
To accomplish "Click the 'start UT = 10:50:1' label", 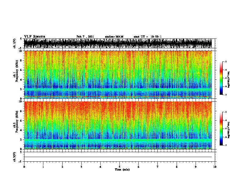I will pyautogui.click(x=148, y=37).
